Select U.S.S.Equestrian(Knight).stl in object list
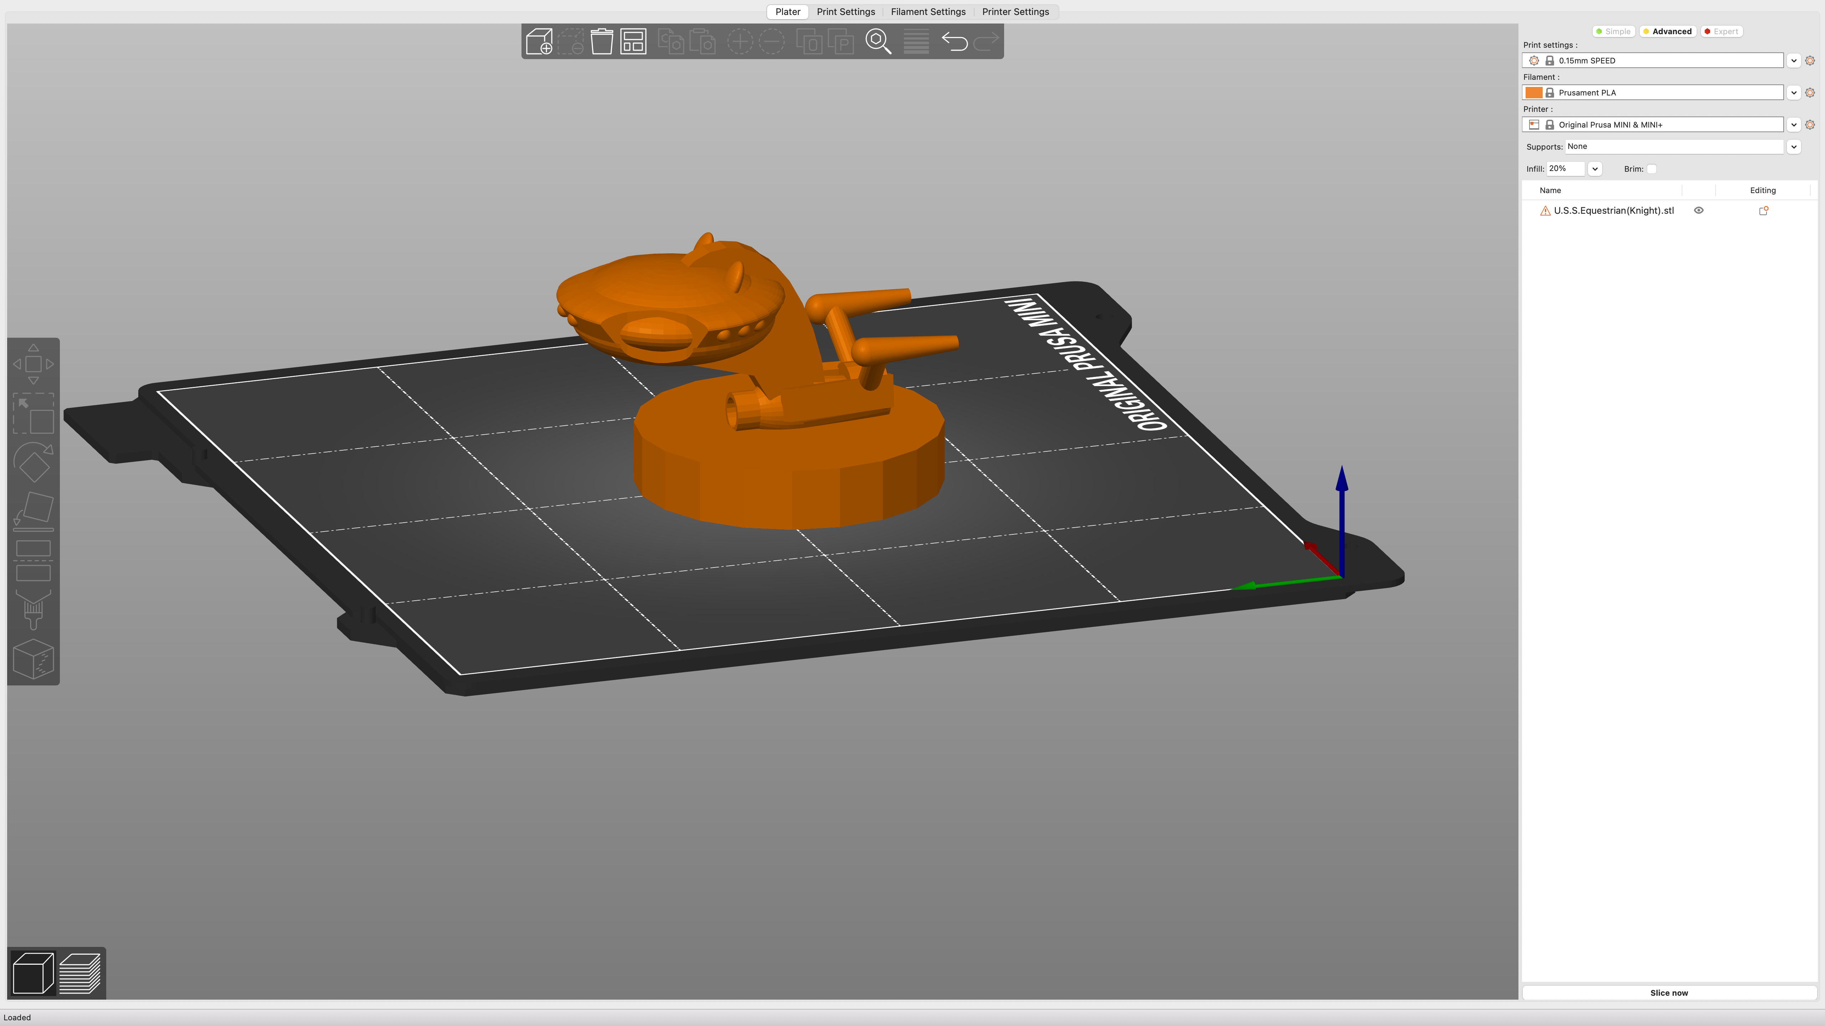 (x=1613, y=210)
